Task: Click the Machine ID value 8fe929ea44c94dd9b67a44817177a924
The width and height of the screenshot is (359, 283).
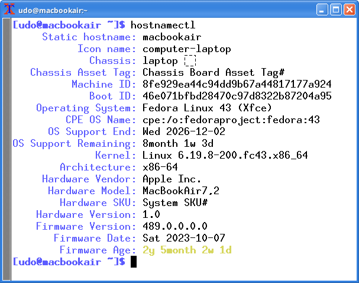Action: [x=237, y=84]
